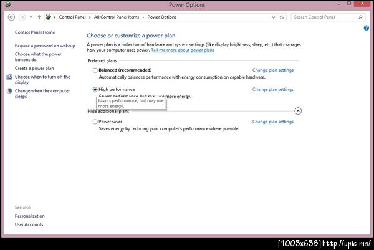Image resolution: width=374 pixels, height=250 pixels.
Task: Expand the chevron after Control Panel breadcrumb
Action: tap(90, 17)
